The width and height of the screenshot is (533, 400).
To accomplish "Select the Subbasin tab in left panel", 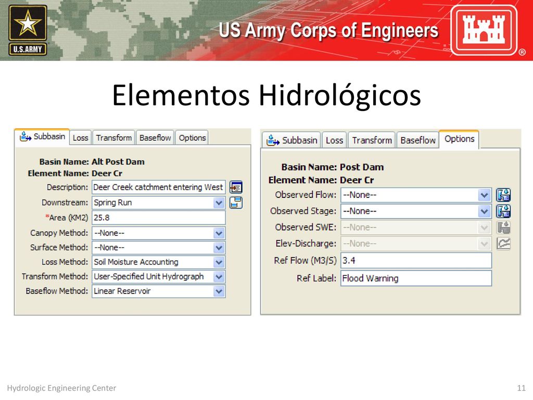I will coord(43,137).
